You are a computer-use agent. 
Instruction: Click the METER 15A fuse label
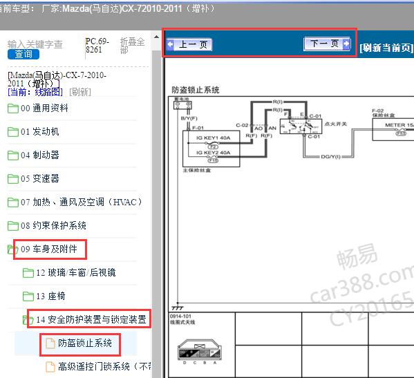[x=399, y=125]
